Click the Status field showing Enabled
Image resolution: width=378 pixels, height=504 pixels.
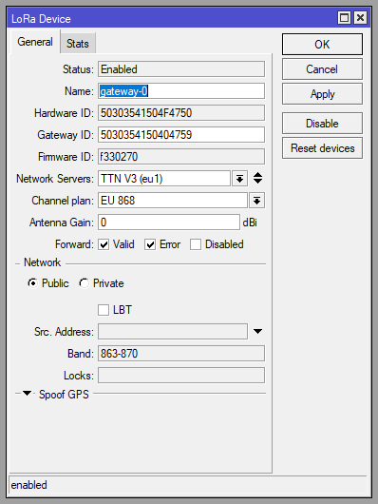(x=181, y=69)
